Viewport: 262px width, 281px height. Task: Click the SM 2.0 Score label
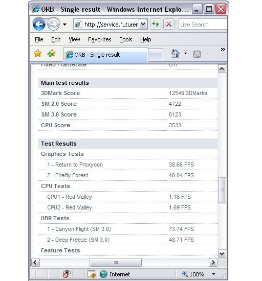point(59,104)
